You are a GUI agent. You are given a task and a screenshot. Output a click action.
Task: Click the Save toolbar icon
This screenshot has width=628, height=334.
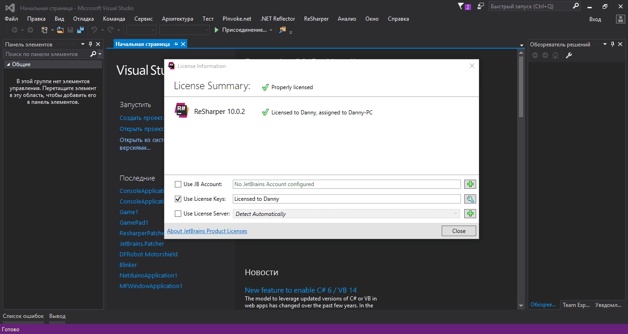[70, 30]
